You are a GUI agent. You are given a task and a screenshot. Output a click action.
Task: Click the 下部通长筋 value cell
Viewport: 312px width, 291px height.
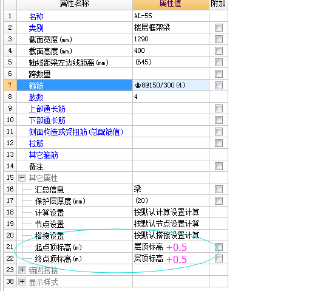point(171,120)
